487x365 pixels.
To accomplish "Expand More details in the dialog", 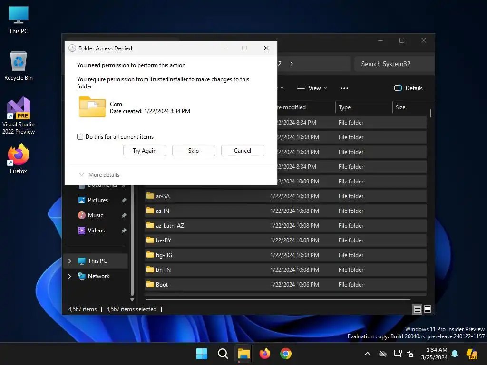I will [x=99, y=175].
